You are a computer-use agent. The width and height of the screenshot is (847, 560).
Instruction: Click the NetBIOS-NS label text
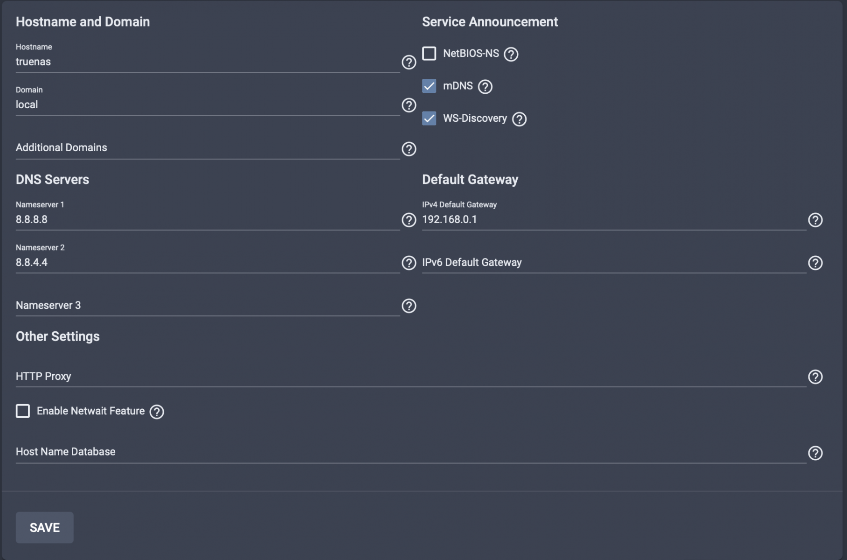coord(471,53)
